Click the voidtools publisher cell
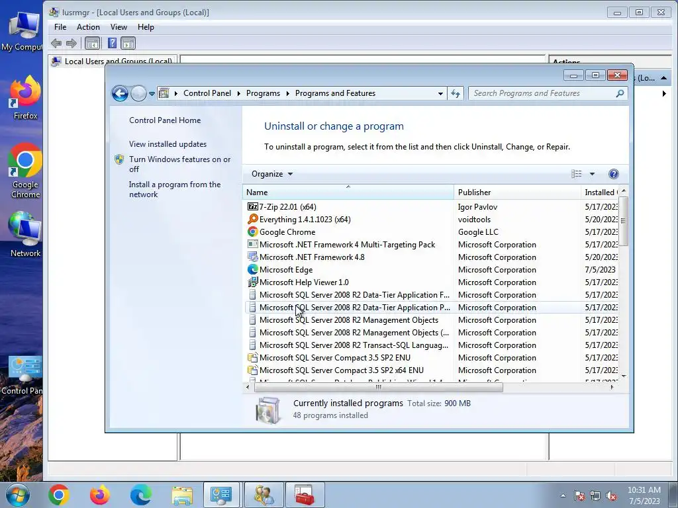Viewport: 678px width, 508px height. coord(474,220)
